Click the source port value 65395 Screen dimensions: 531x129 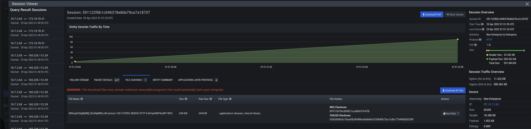click(x=487, y=110)
